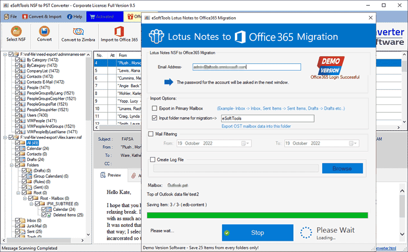Select the (Group Calendars) (0) tree item
Image resolution: width=408 pixels, height=252 pixels.
[x=51, y=176]
